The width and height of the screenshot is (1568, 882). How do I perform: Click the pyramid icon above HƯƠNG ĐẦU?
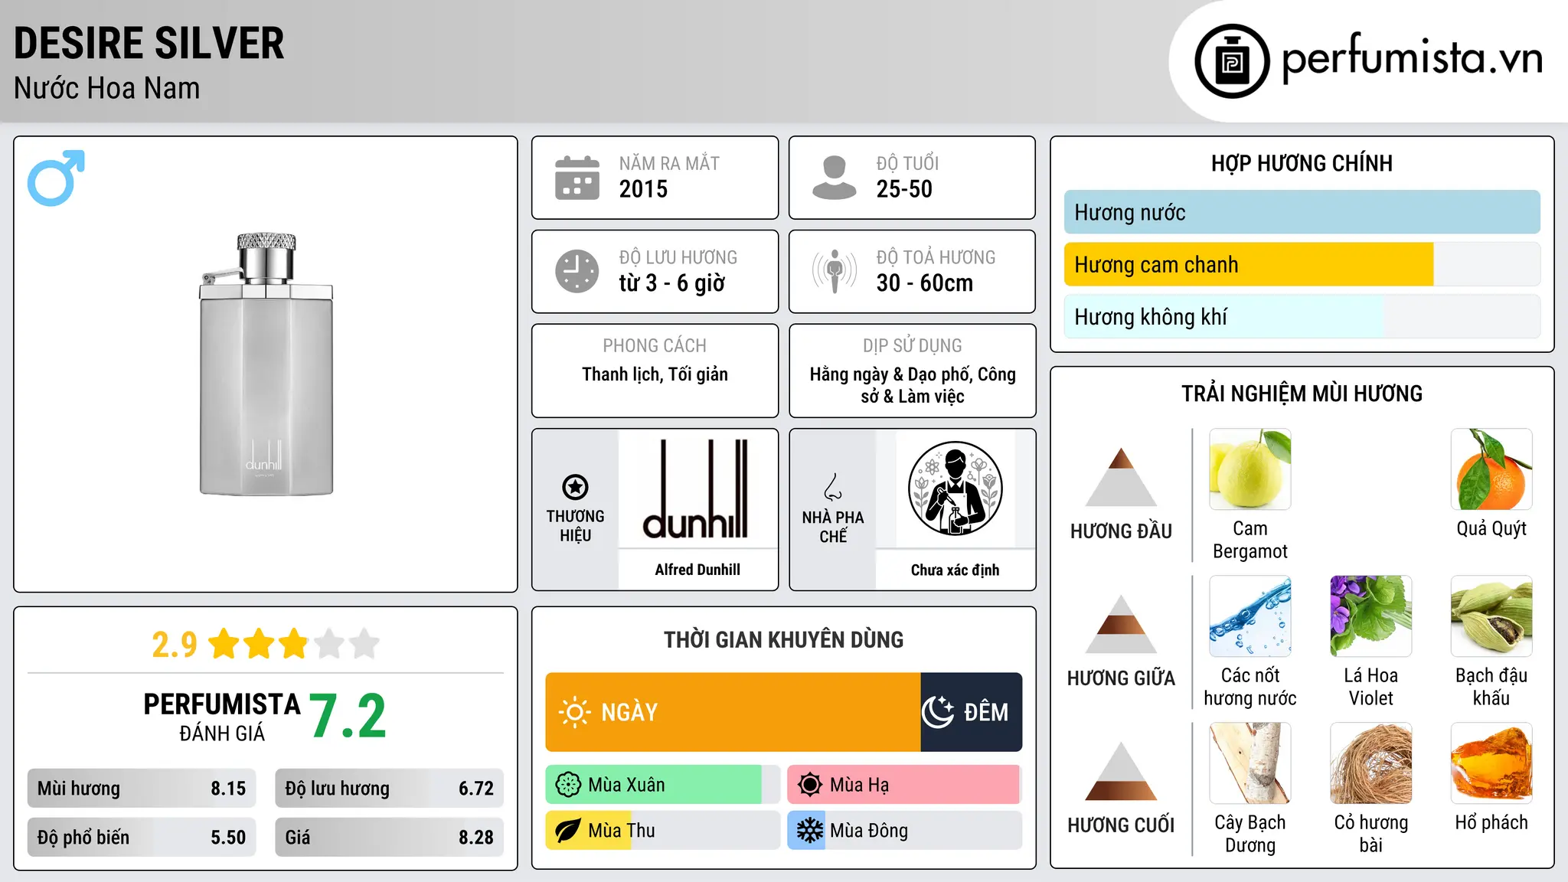click(1122, 477)
